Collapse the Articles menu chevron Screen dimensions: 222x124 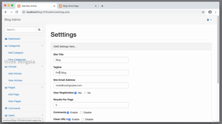42,66
